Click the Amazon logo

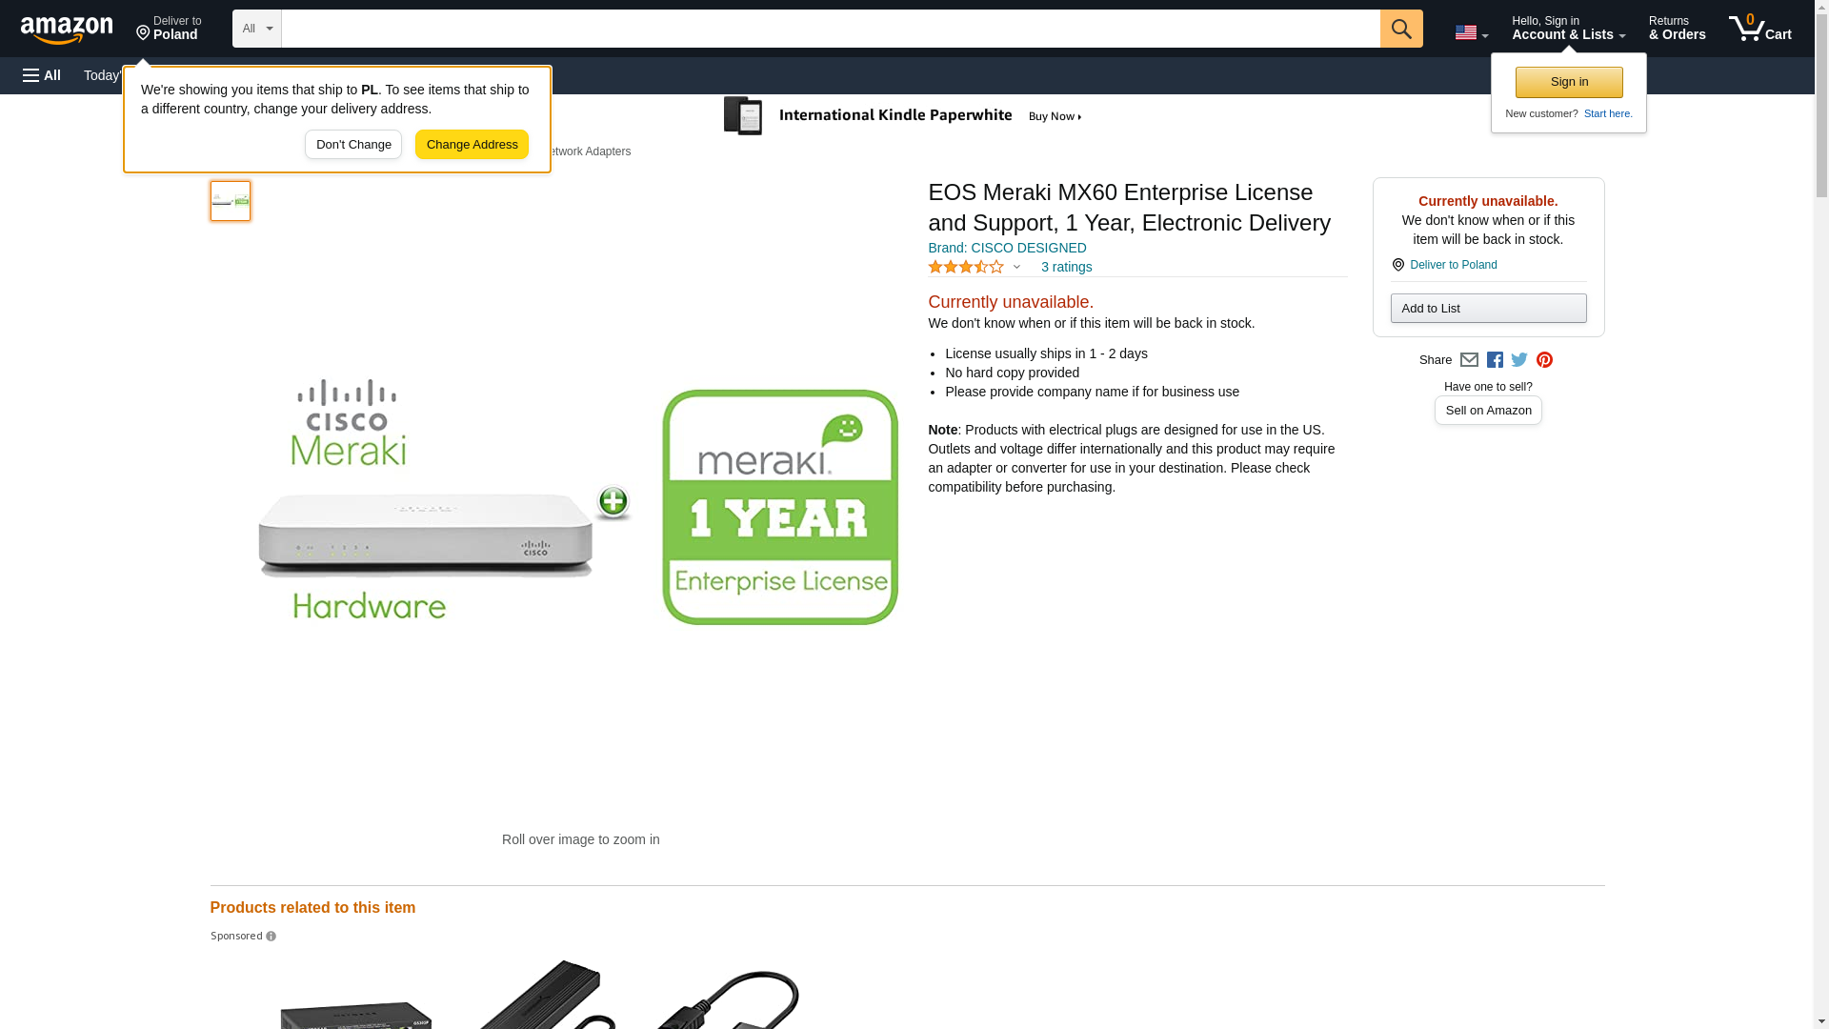point(67,30)
